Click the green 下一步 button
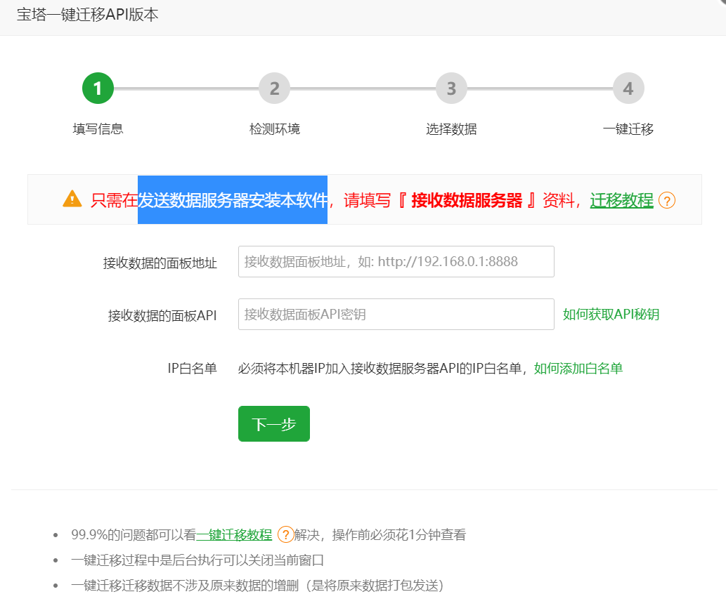Screen dimensions: 726x613 [x=274, y=424]
